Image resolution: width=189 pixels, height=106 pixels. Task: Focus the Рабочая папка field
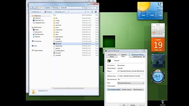coord(131,76)
